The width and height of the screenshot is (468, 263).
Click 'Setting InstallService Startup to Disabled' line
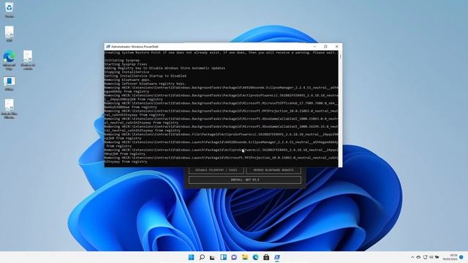pos(146,76)
